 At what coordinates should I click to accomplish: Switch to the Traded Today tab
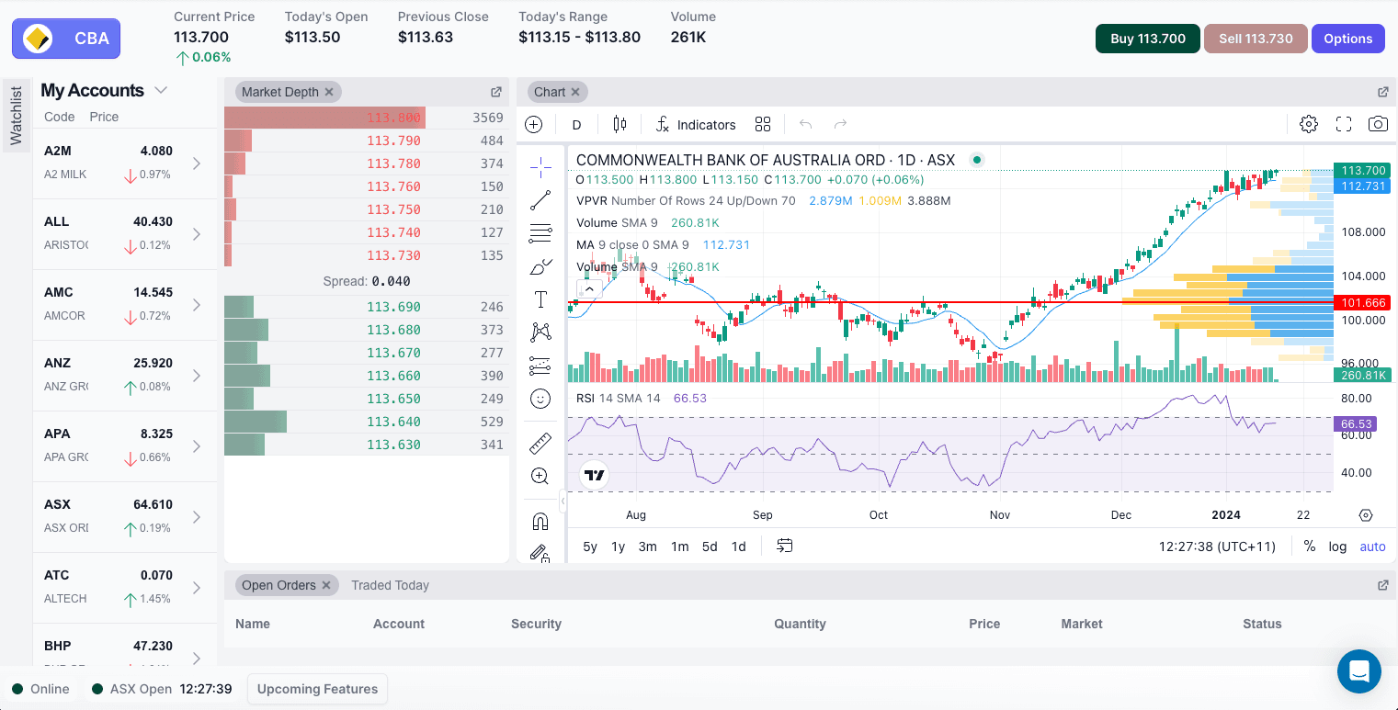(x=390, y=585)
